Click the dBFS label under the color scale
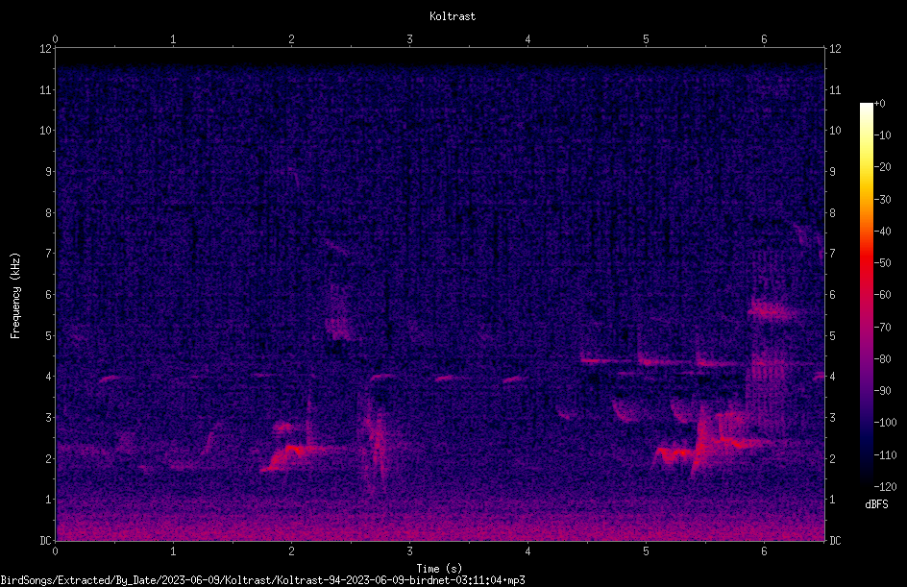The image size is (907, 587). point(876,504)
